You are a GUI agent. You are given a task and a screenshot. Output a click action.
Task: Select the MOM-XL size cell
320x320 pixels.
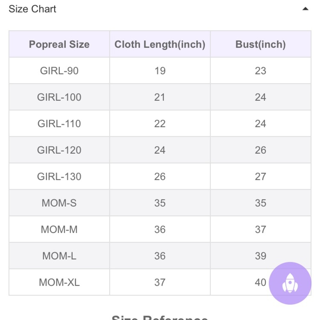(59, 282)
